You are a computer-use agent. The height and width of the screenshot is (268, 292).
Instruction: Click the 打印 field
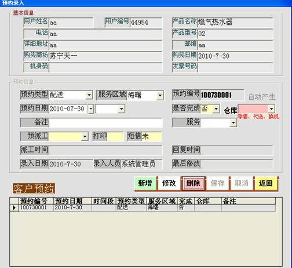[x=115, y=136]
